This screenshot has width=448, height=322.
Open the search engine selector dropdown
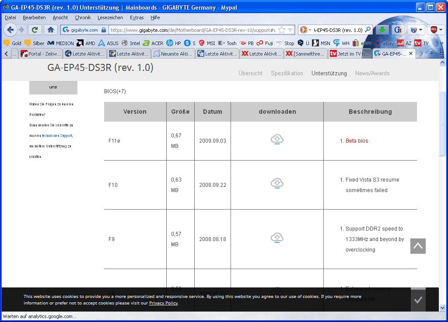point(305,30)
